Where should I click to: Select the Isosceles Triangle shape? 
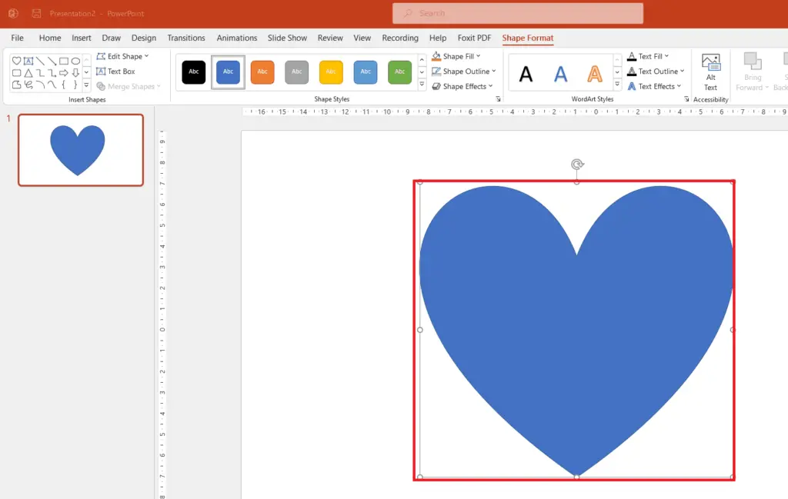28,72
